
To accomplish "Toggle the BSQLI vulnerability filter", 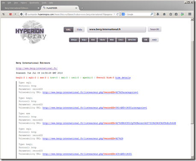I will [x=74, y=40].
